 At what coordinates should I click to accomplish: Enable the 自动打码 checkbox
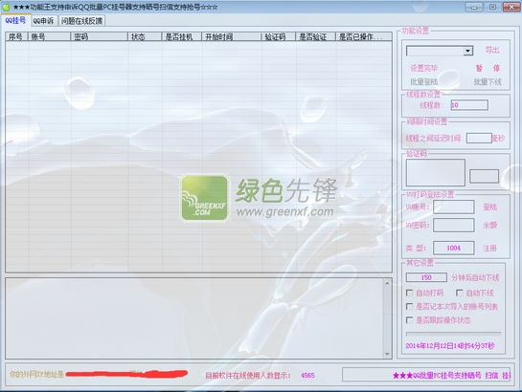(410, 293)
